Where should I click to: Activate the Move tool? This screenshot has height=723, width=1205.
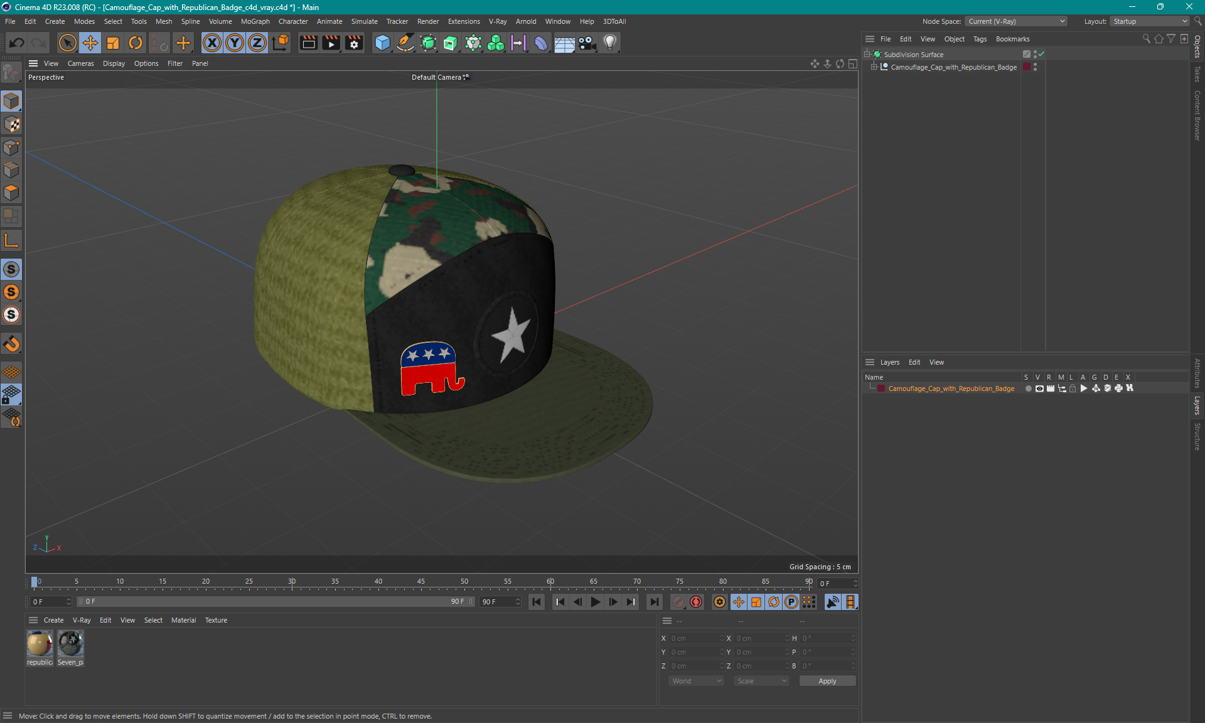(x=90, y=43)
